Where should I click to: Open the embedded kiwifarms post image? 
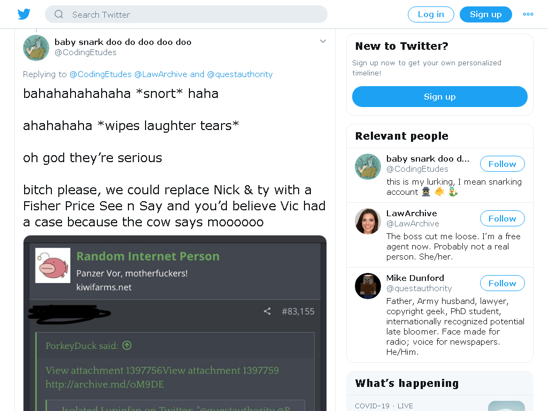[x=175, y=323]
